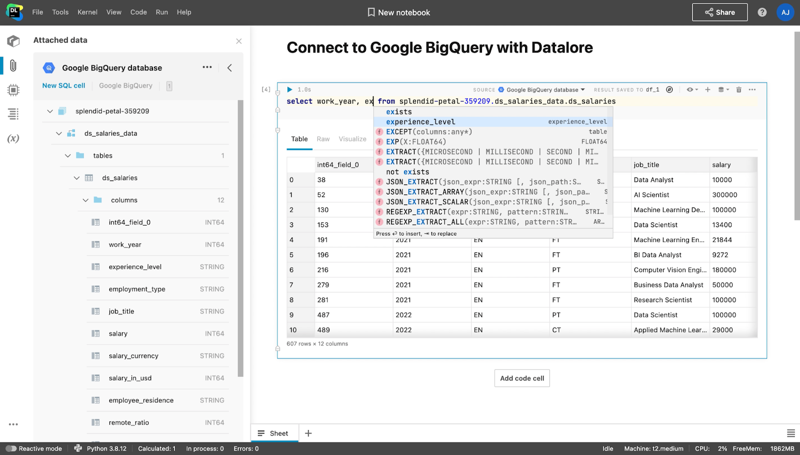This screenshot has width=800, height=455.
Task: Click the Attached data panel scrollbar
Action: 240,238
